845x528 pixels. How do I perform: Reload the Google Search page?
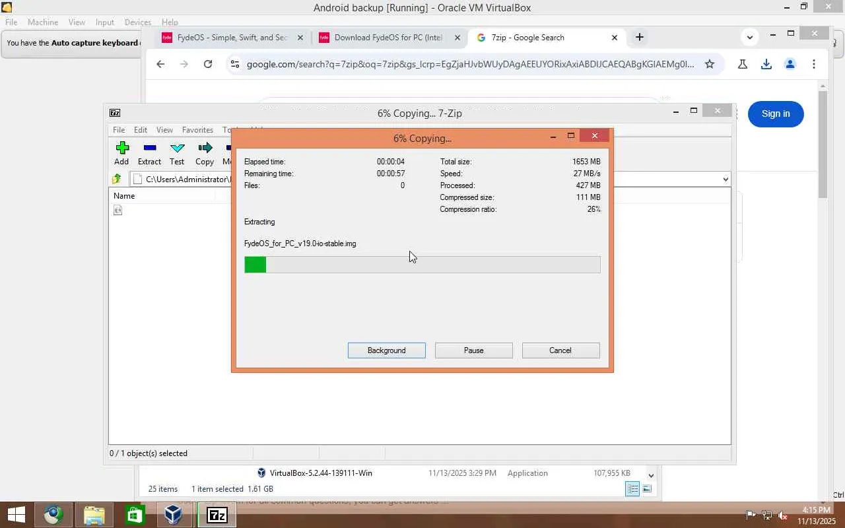(x=208, y=64)
